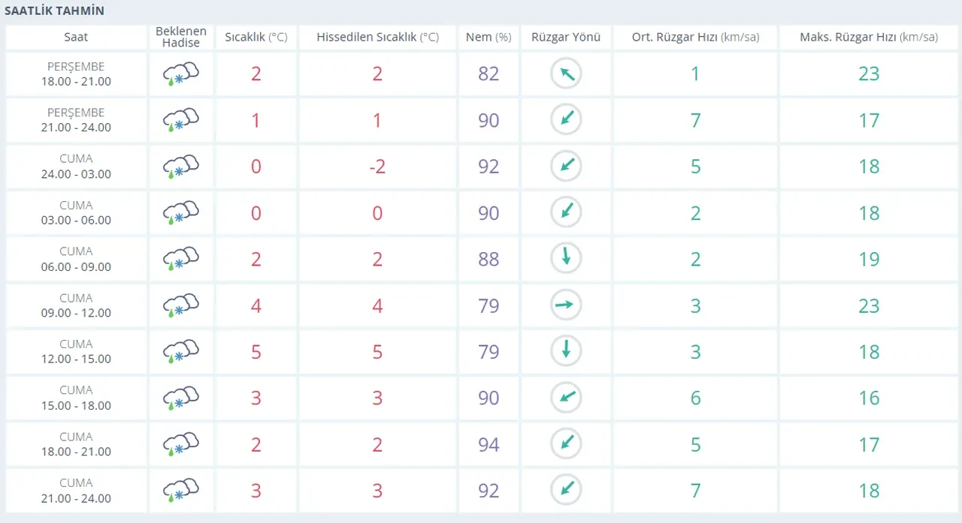Click the SAATLİK TAHMİN section title
Viewport: 962px width, 523px height.
coord(55,11)
